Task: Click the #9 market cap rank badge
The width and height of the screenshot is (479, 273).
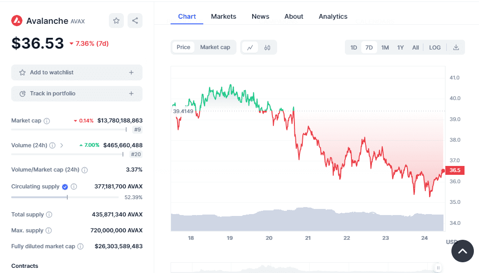Action: 137,129
